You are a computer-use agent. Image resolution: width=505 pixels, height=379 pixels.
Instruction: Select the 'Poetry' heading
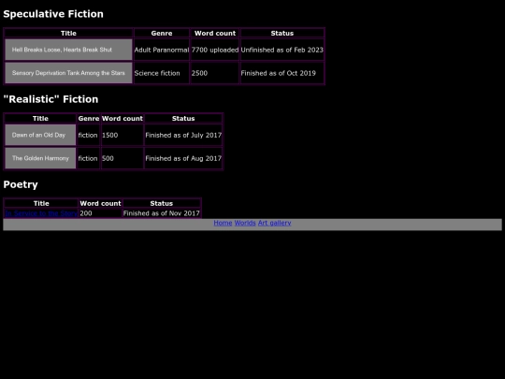pos(21,184)
